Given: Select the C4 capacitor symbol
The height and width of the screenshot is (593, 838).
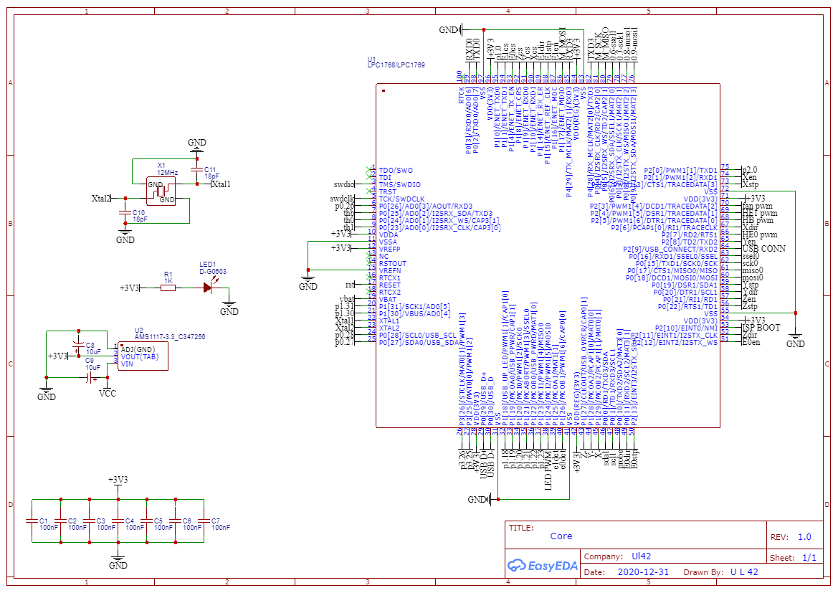Looking at the screenshot, I should (x=118, y=521).
